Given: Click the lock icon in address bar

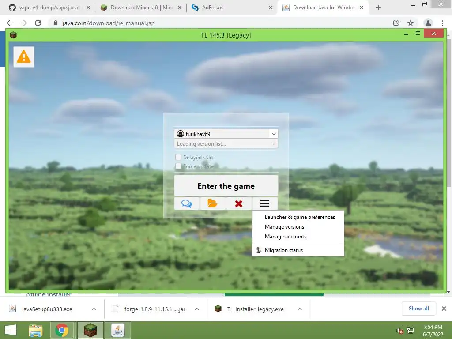Looking at the screenshot, I should [56, 23].
